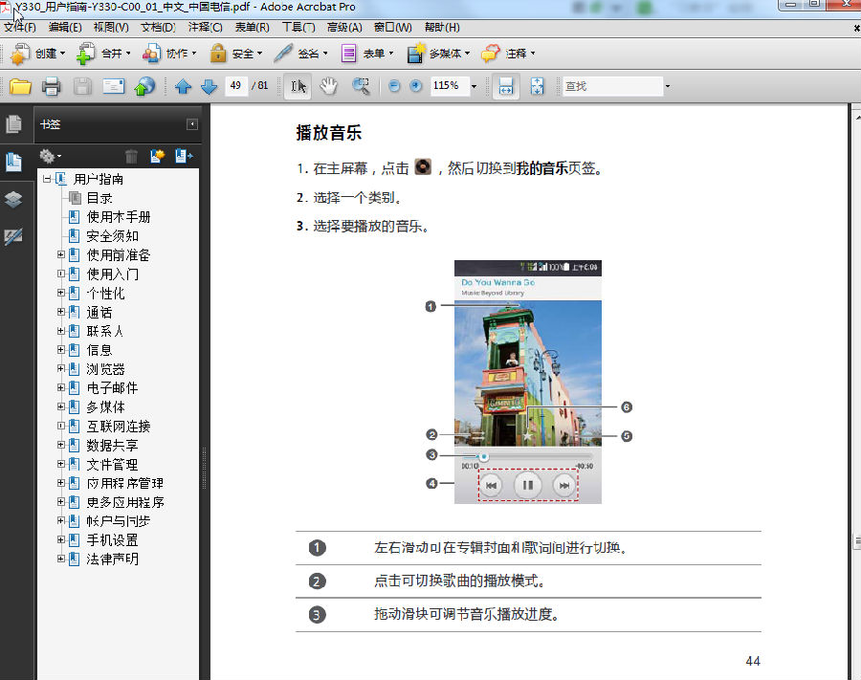Click the page number input showing 49
The image size is (861, 680).
click(238, 86)
